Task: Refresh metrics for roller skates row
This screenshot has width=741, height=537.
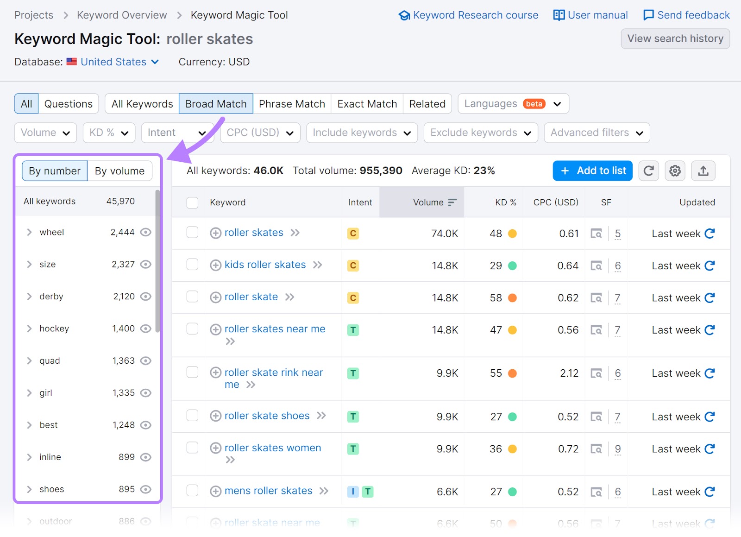Action: coord(710,234)
